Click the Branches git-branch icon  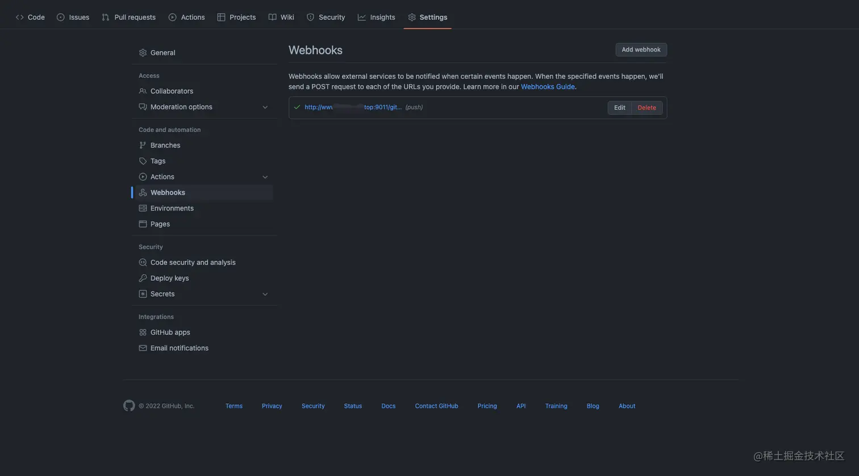coord(143,145)
